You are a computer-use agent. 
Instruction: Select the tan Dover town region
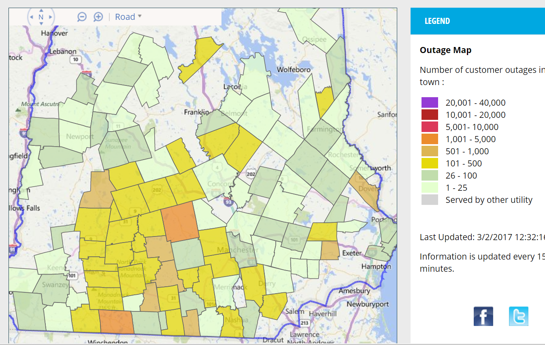pos(366,190)
